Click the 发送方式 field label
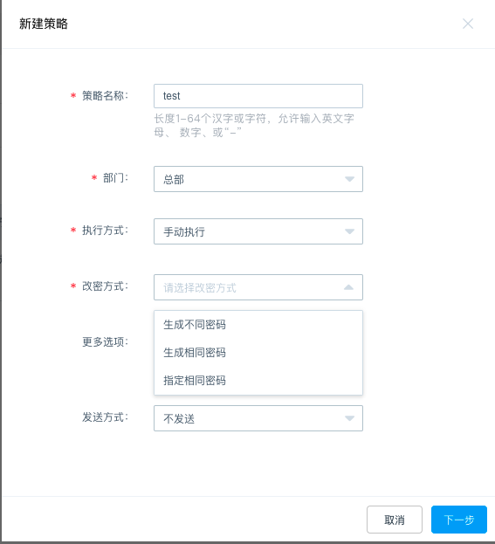 pos(105,417)
